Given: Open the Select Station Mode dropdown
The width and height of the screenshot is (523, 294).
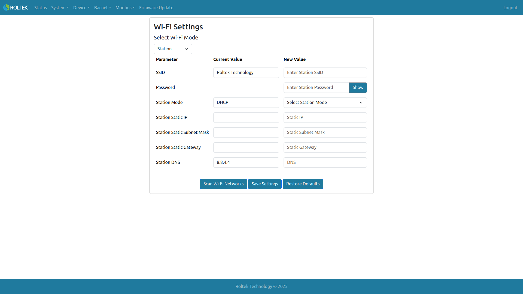Looking at the screenshot, I should tap(325, 103).
